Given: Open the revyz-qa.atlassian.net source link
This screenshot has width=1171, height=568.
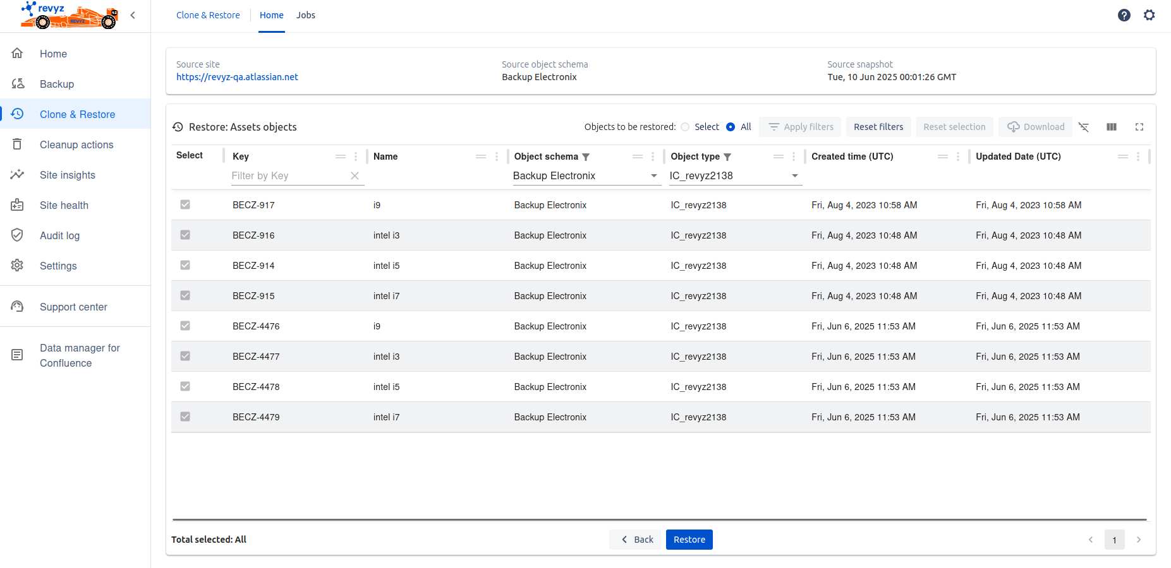Looking at the screenshot, I should [x=237, y=77].
